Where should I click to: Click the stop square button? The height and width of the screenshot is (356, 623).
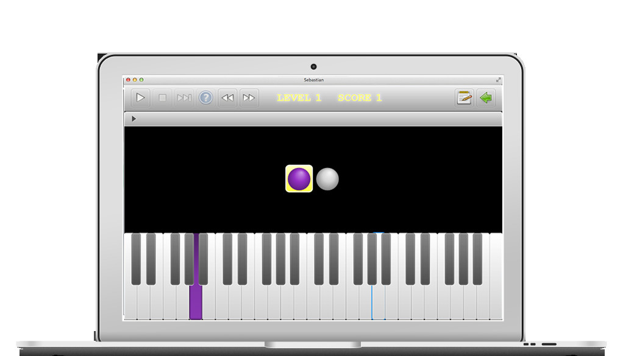click(x=162, y=97)
